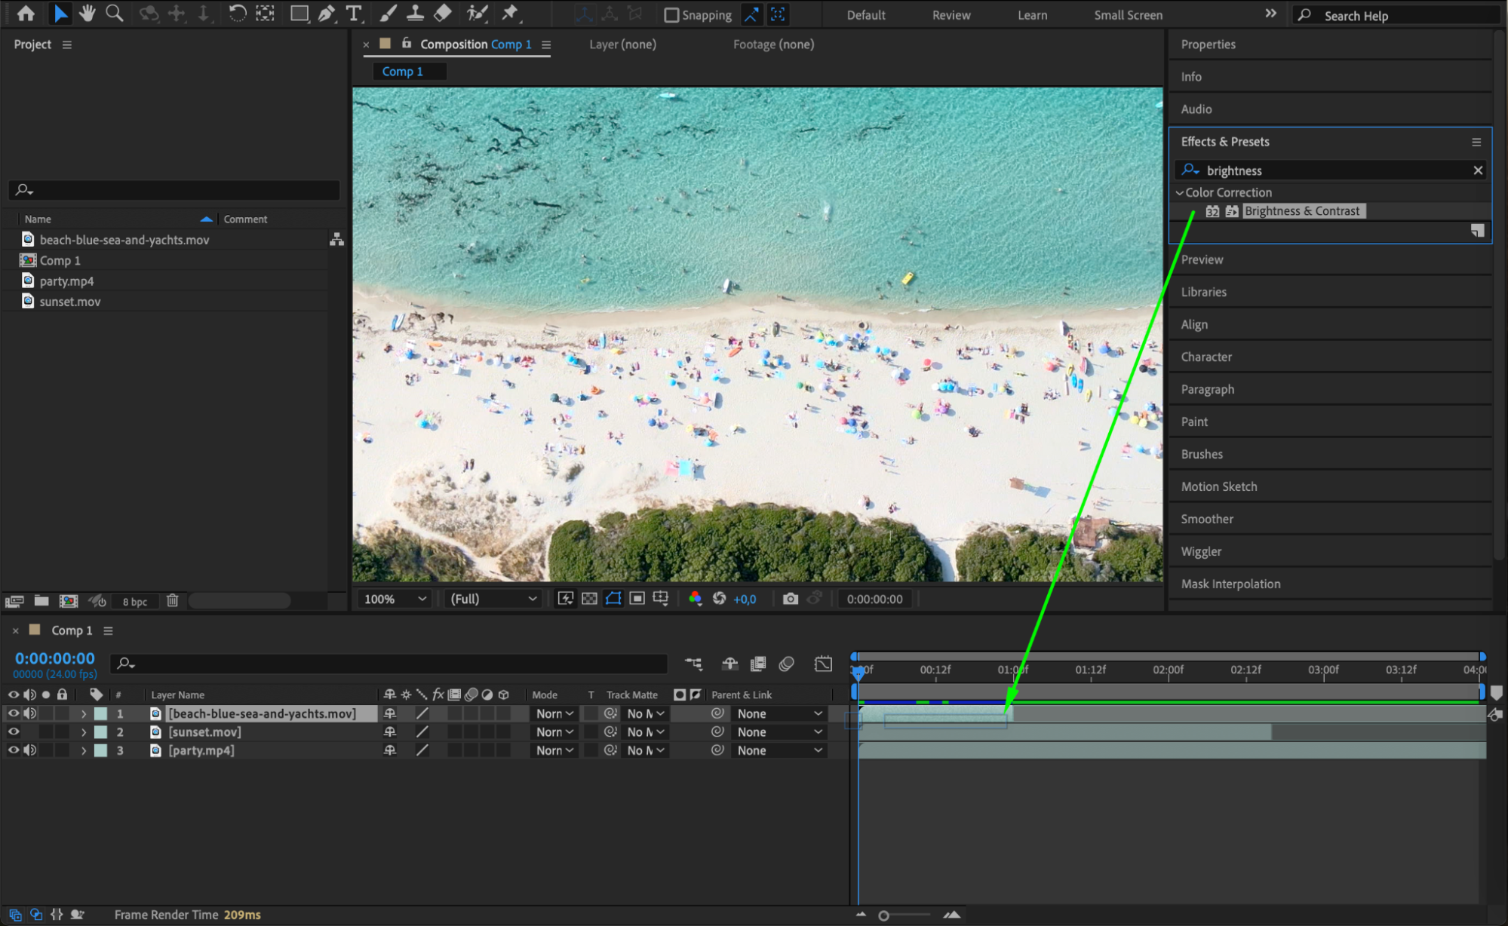
Task: Click the timeline zoom slider handle
Action: [883, 915]
